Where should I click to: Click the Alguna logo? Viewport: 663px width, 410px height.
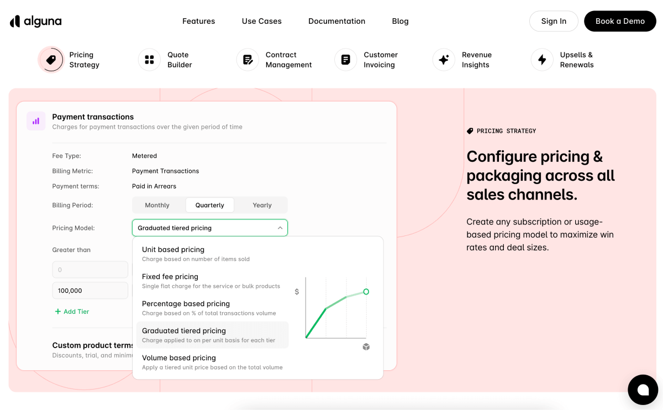point(36,21)
